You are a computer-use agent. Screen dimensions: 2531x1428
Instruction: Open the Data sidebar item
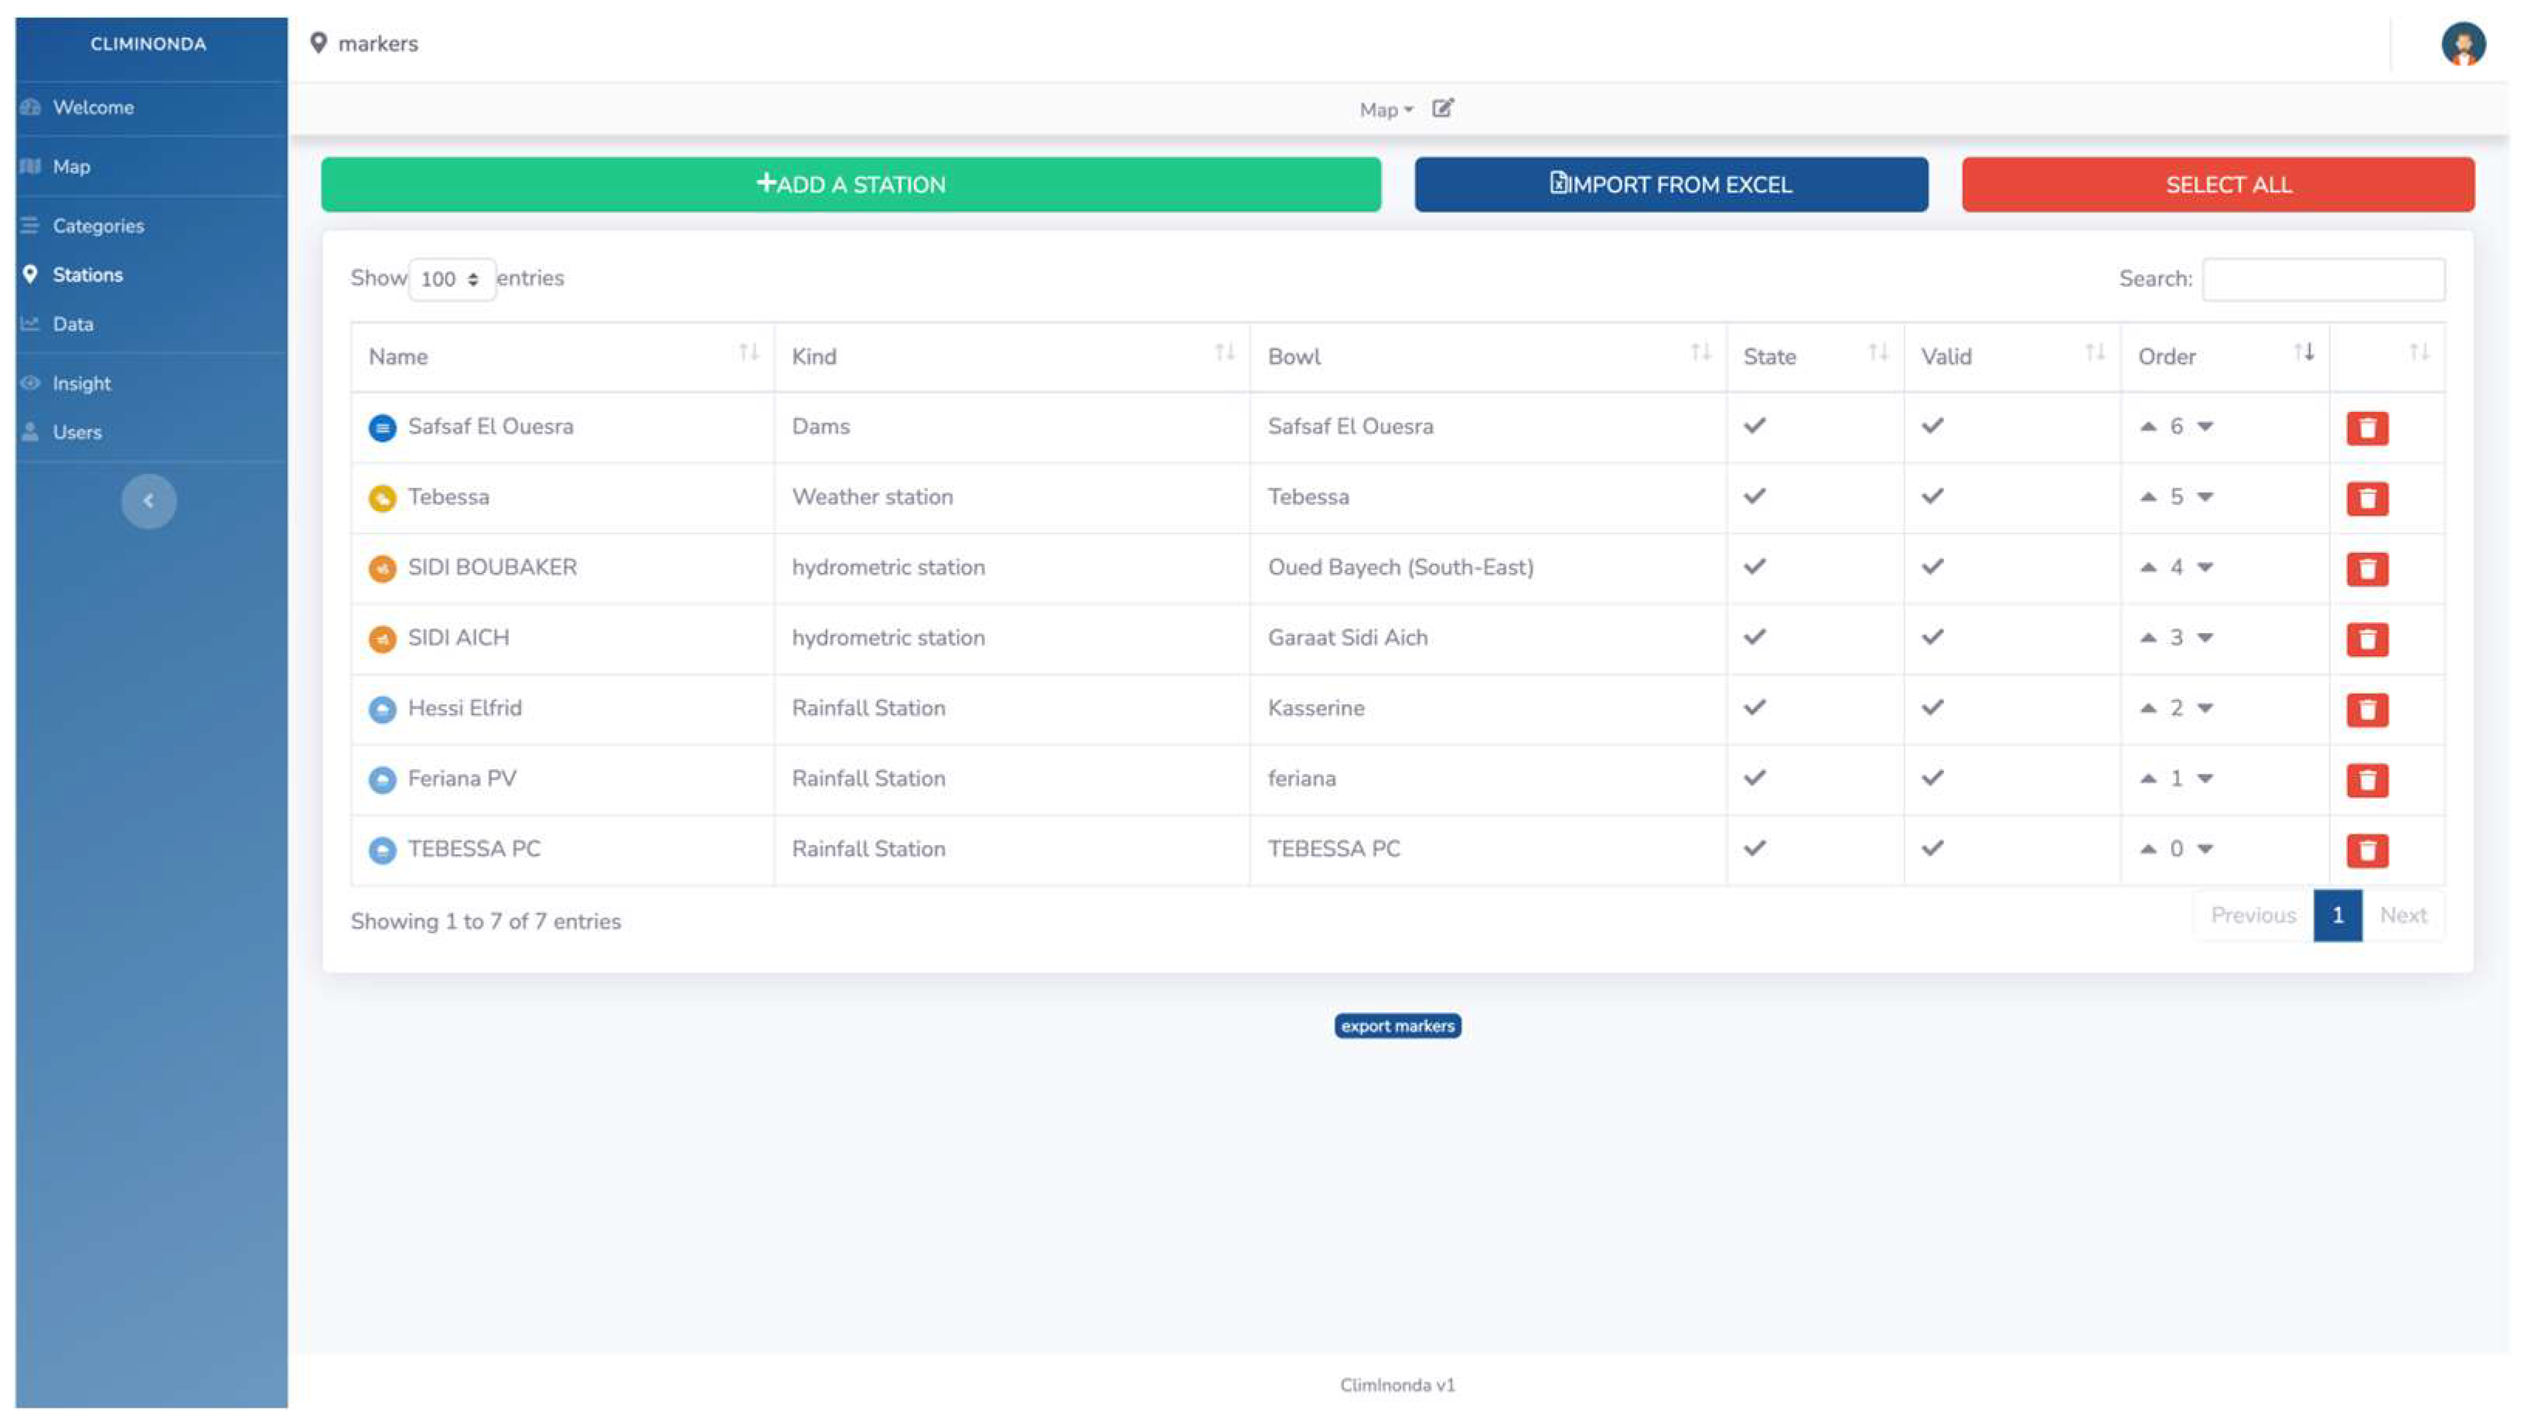click(73, 324)
